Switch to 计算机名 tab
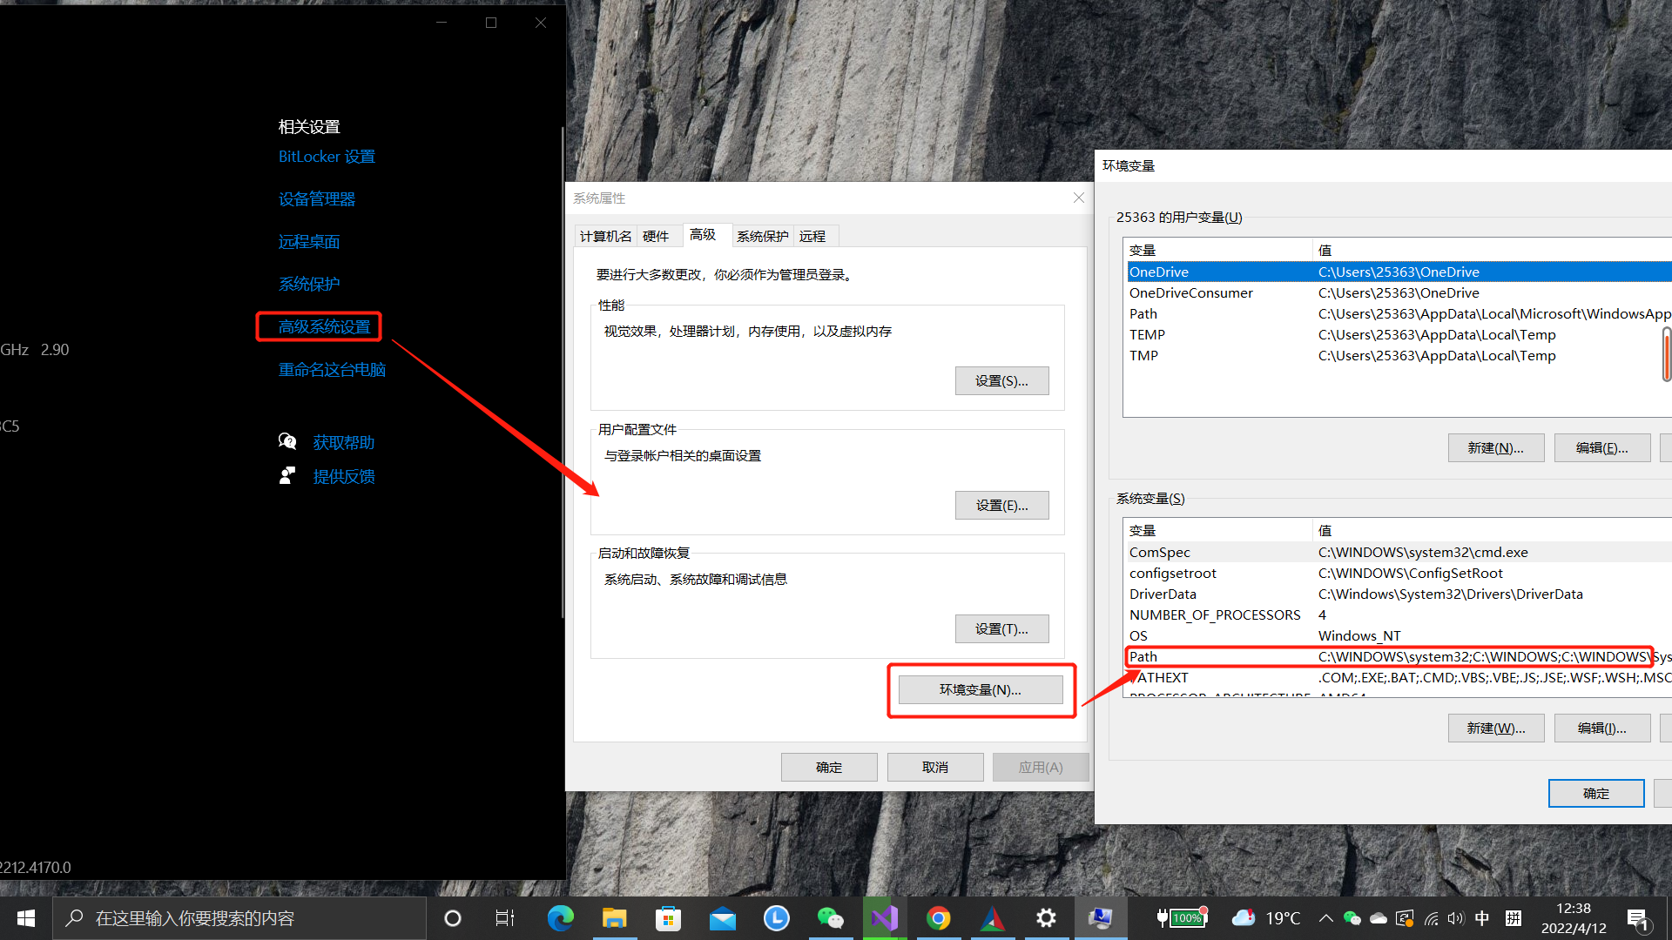This screenshot has height=940, width=1672. point(605,236)
